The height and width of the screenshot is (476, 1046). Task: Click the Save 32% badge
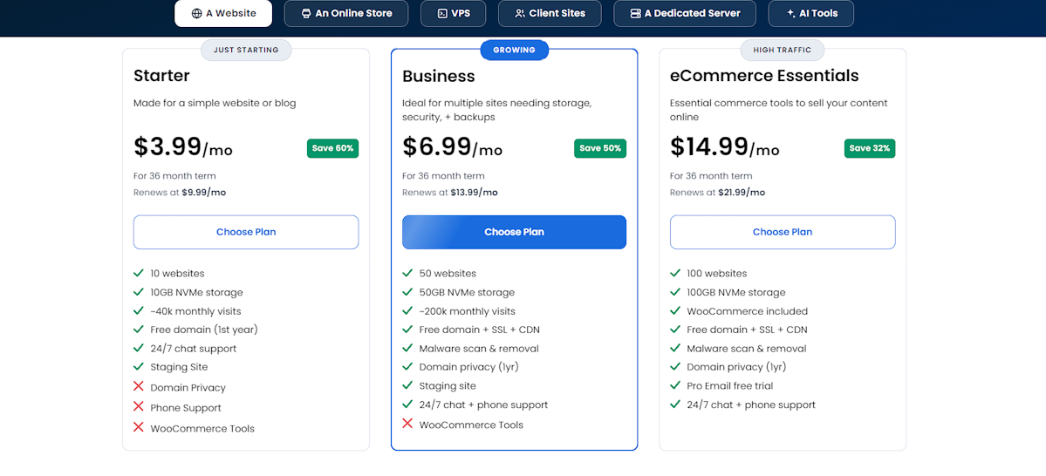click(870, 148)
